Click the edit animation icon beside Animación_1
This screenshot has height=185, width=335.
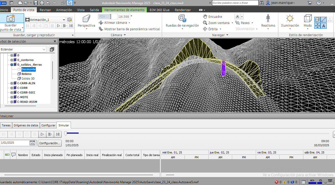click(70, 20)
